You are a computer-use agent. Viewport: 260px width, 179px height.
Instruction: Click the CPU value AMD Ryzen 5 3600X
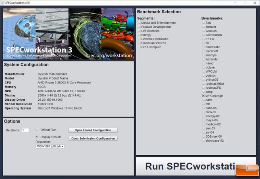(64, 82)
